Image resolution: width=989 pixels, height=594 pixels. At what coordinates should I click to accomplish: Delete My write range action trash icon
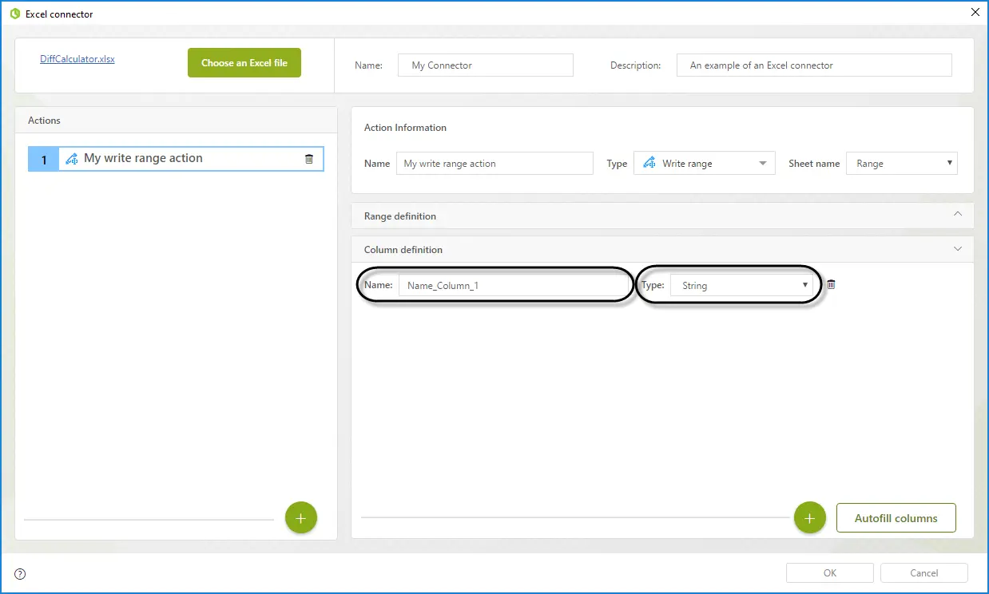(x=309, y=159)
